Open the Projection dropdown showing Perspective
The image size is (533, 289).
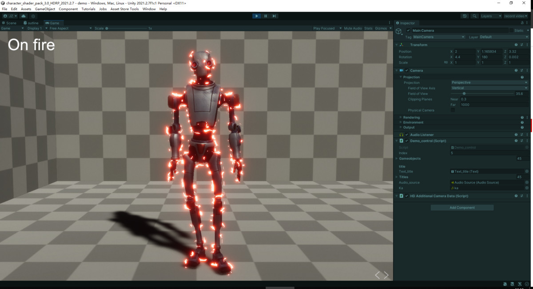pyautogui.click(x=489, y=82)
